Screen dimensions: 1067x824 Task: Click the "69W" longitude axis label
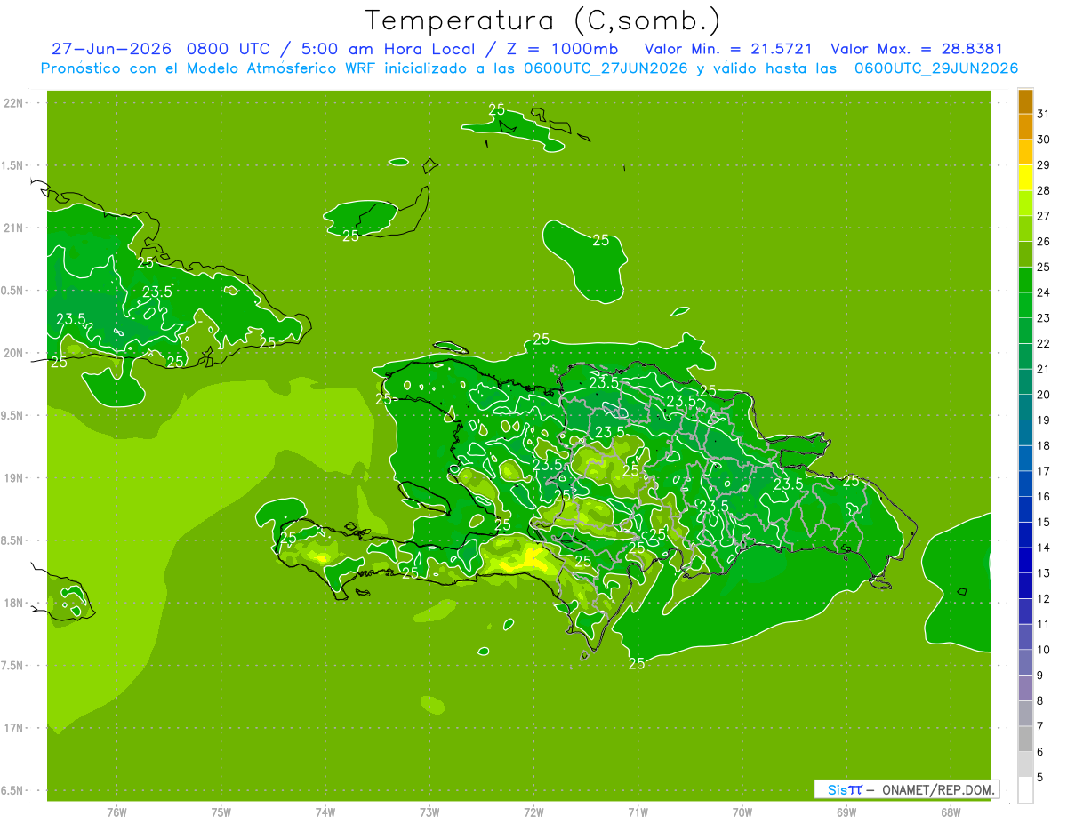pyautogui.click(x=846, y=812)
